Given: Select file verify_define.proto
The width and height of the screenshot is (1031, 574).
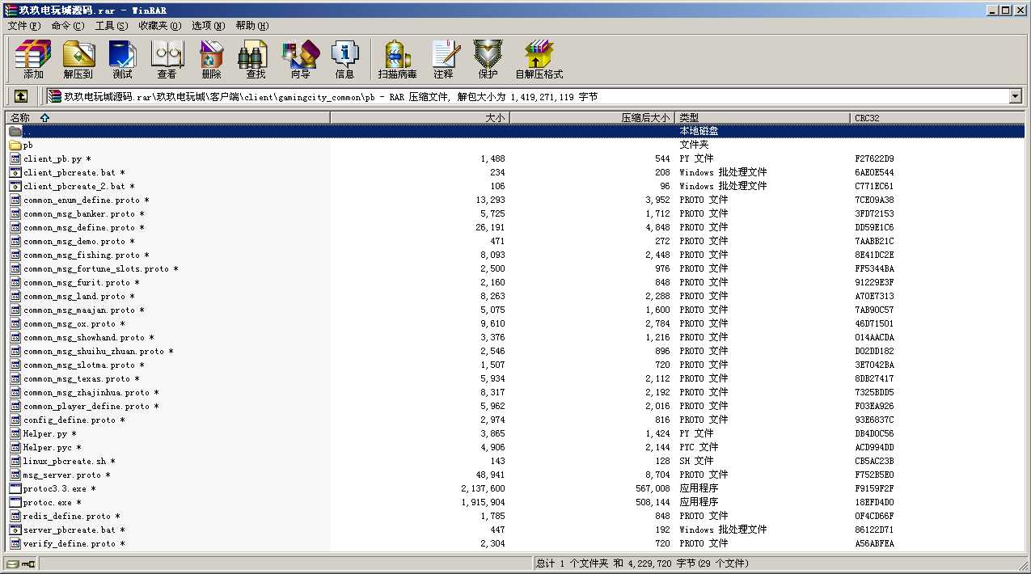Looking at the screenshot, I should 74,544.
